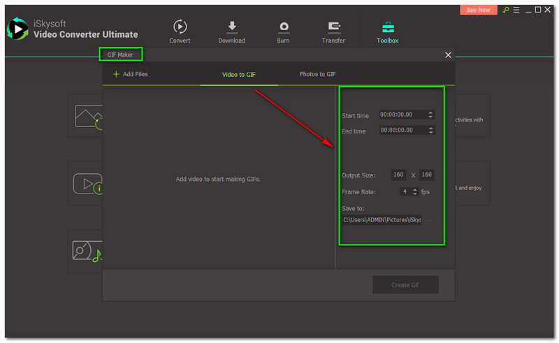
Task: Click the End time spinner arrows
Action: (430, 130)
